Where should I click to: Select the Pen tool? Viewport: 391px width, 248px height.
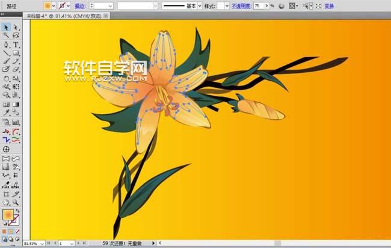[x=6, y=45]
